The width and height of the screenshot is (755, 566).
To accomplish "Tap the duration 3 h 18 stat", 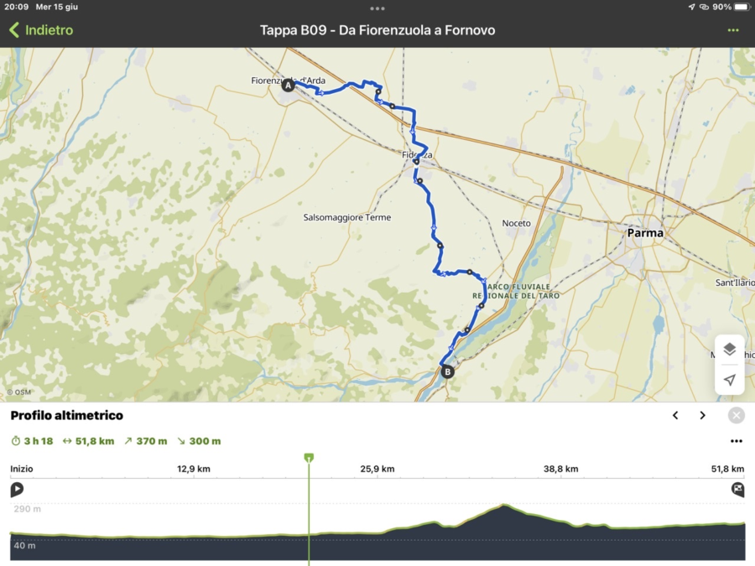I will coord(32,441).
